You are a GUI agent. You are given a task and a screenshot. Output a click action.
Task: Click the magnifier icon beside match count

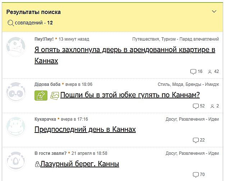(10, 23)
